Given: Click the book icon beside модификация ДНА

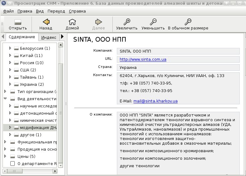Looking at the screenshot, I should [16, 128].
